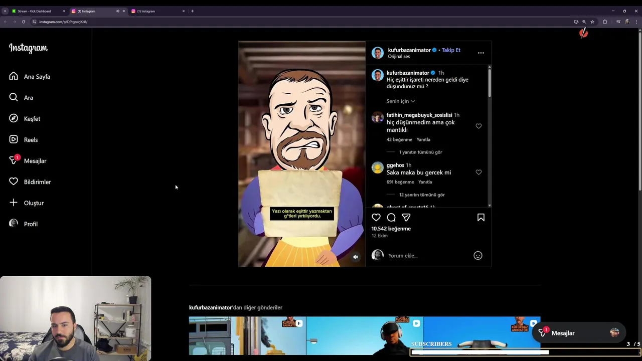Reply to ggehos via Yanıtla
Image resolution: width=642 pixels, height=361 pixels.
pos(425,182)
